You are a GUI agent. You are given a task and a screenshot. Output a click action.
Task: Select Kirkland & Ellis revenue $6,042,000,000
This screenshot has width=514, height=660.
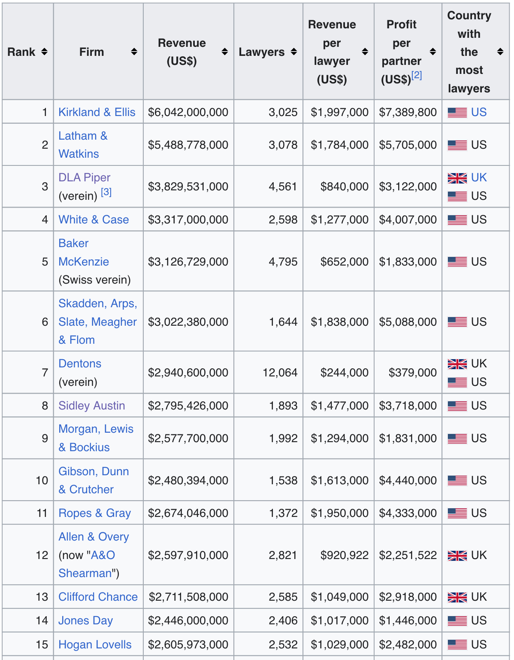tap(188, 112)
